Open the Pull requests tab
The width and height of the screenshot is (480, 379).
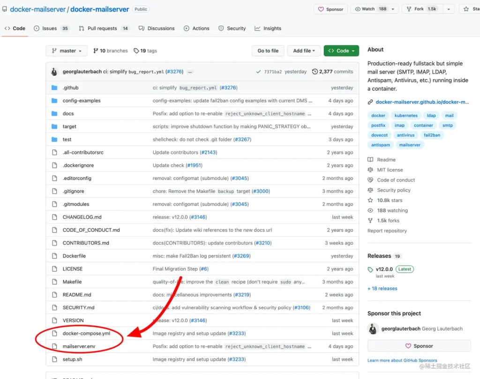tap(104, 29)
